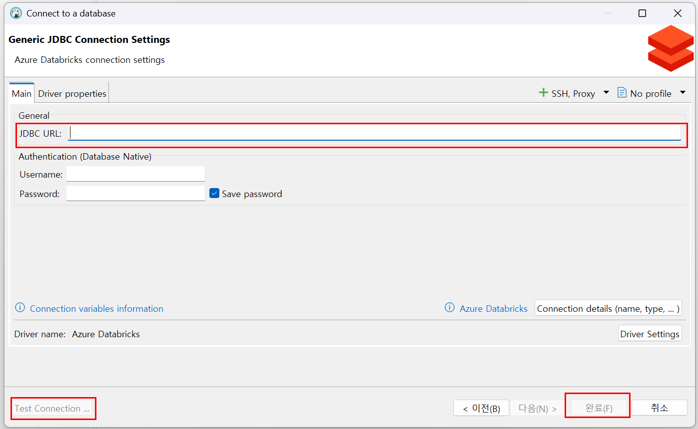Click the Password input field
Image resolution: width=698 pixels, height=429 pixels.
135,194
